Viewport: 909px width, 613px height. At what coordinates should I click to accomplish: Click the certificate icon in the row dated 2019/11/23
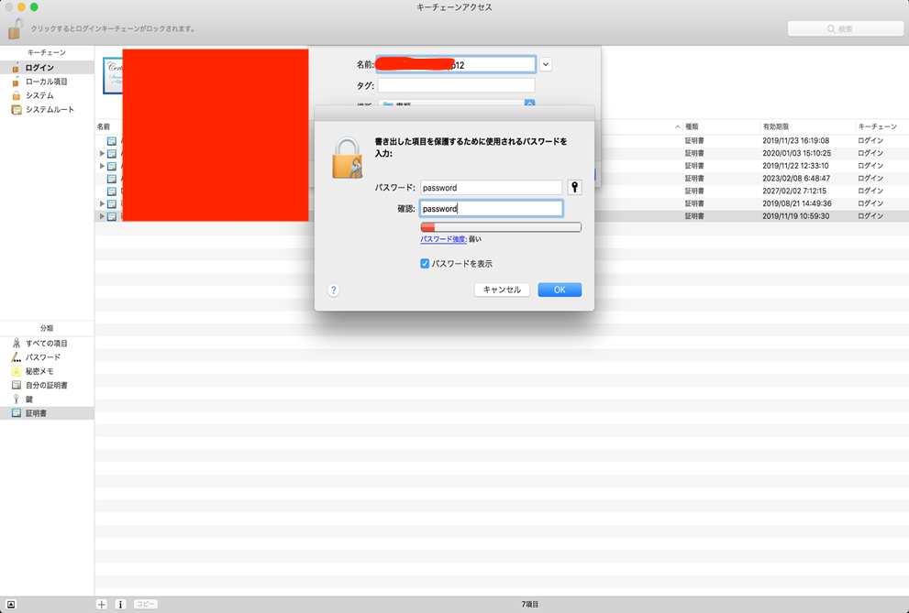112,141
